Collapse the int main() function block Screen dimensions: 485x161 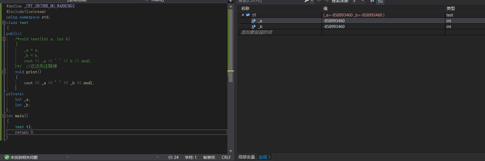[4, 116]
